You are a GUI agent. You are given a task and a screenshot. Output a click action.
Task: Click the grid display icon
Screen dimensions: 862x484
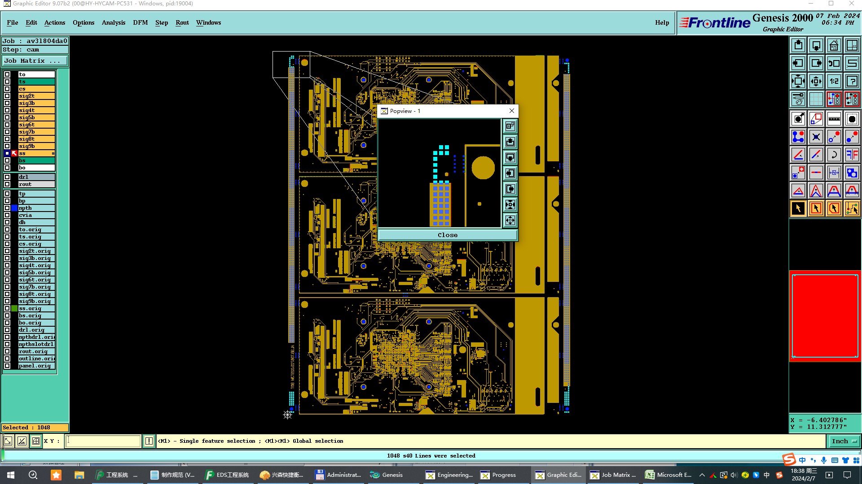pos(816,99)
